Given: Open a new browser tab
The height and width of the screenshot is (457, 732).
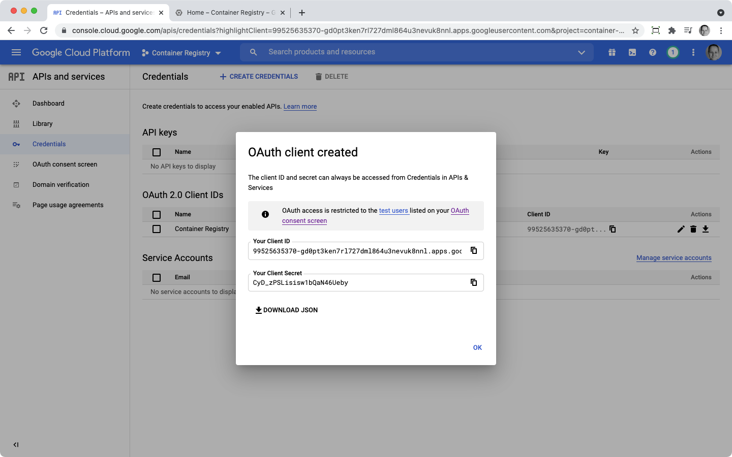Looking at the screenshot, I should pyautogui.click(x=302, y=13).
